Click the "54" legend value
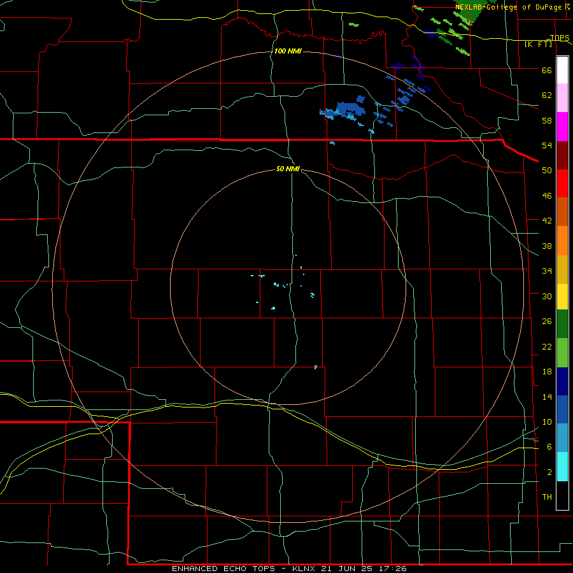 547,145
